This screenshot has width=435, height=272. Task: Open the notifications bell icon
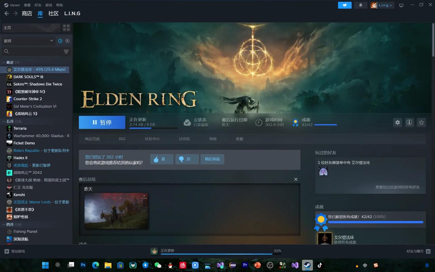pos(361,5)
